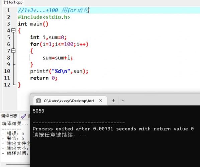Click the printf line in the editor
Viewport: 200px width, 167px height.
[59, 71]
